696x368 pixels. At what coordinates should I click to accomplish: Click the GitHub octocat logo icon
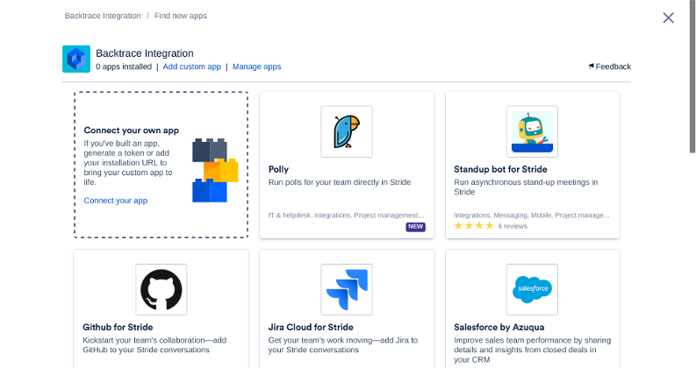tap(161, 289)
